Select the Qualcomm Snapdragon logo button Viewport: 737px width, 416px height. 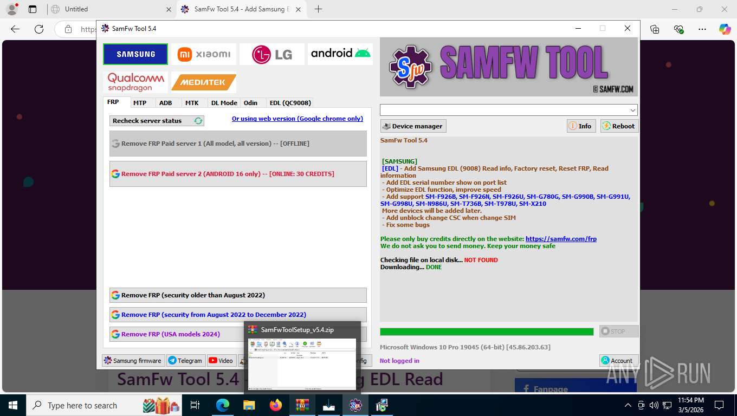135,82
